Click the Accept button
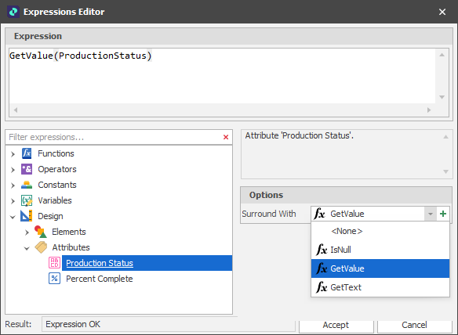The image size is (458, 335). [x=336, y=325]
